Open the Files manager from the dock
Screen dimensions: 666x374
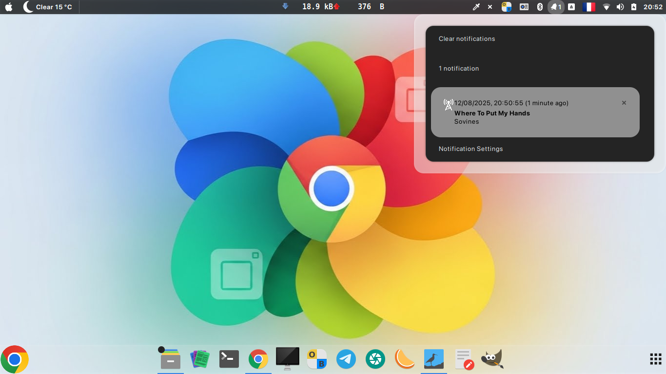(x=171, y=360)
